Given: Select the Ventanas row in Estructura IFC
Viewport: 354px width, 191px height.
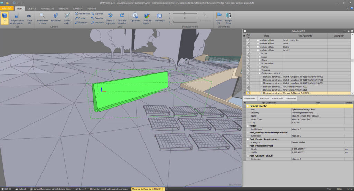Looking at the screenshot, I should [x=266, y=70].
